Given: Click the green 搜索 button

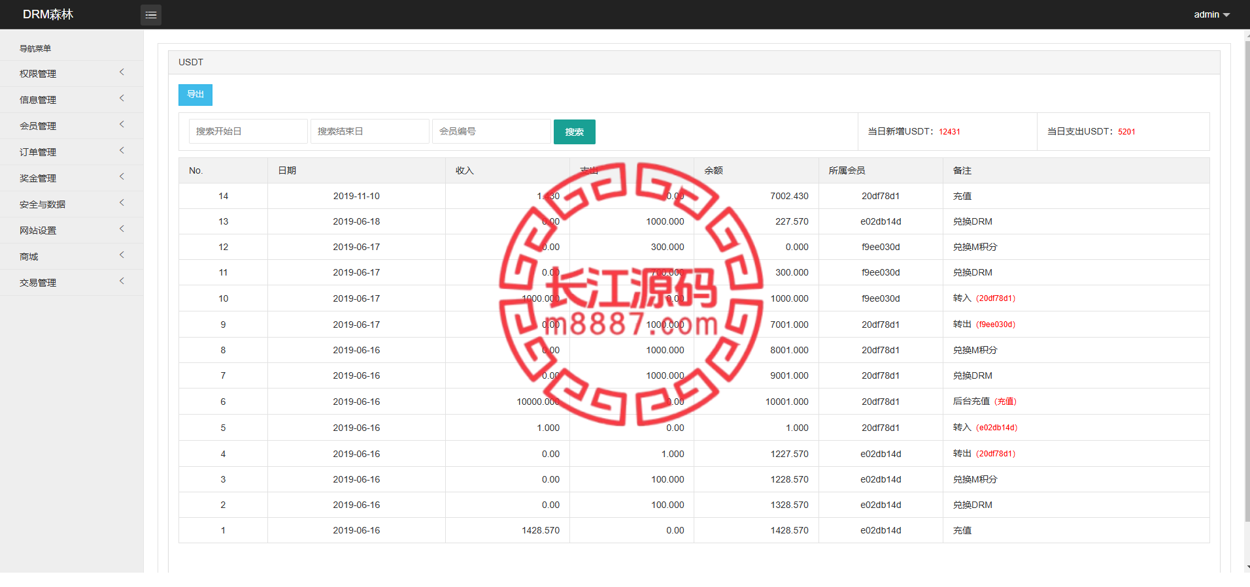Looking at the screenshot, I should [x=575, y=132].
